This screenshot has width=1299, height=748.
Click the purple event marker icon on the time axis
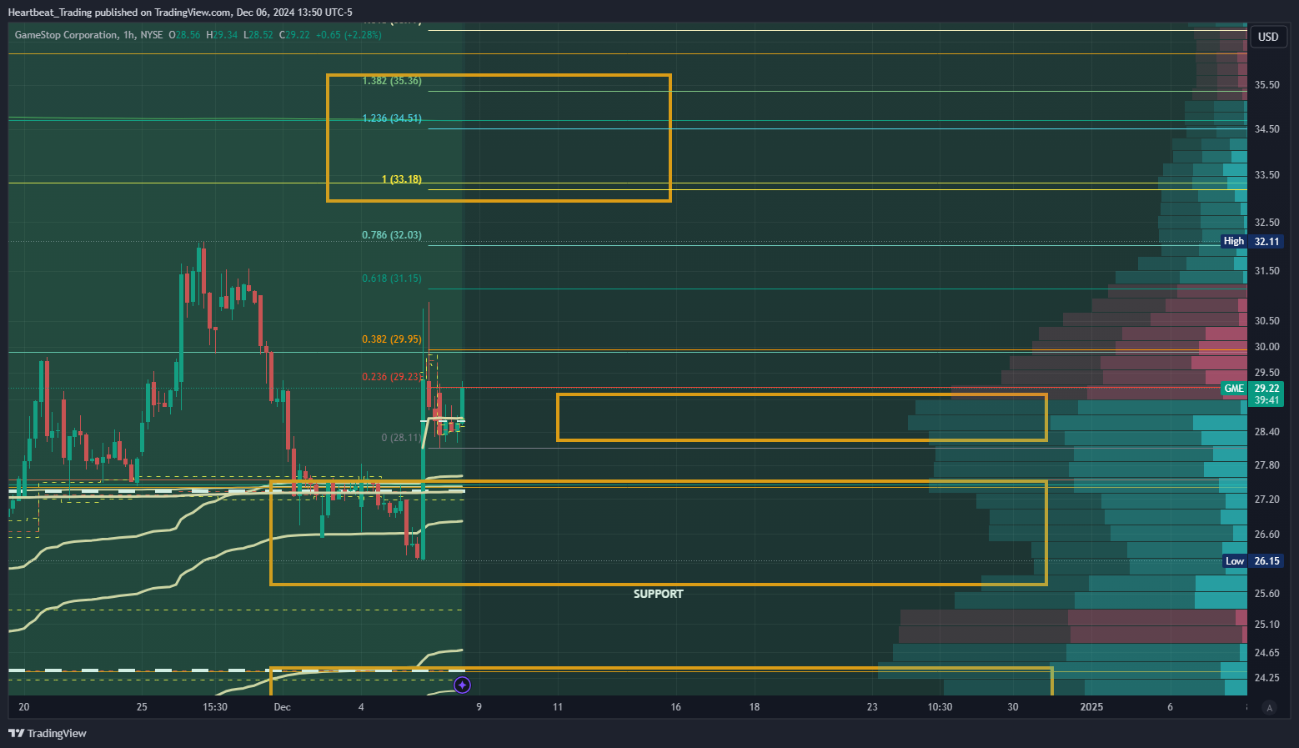[x=463, y=685]
